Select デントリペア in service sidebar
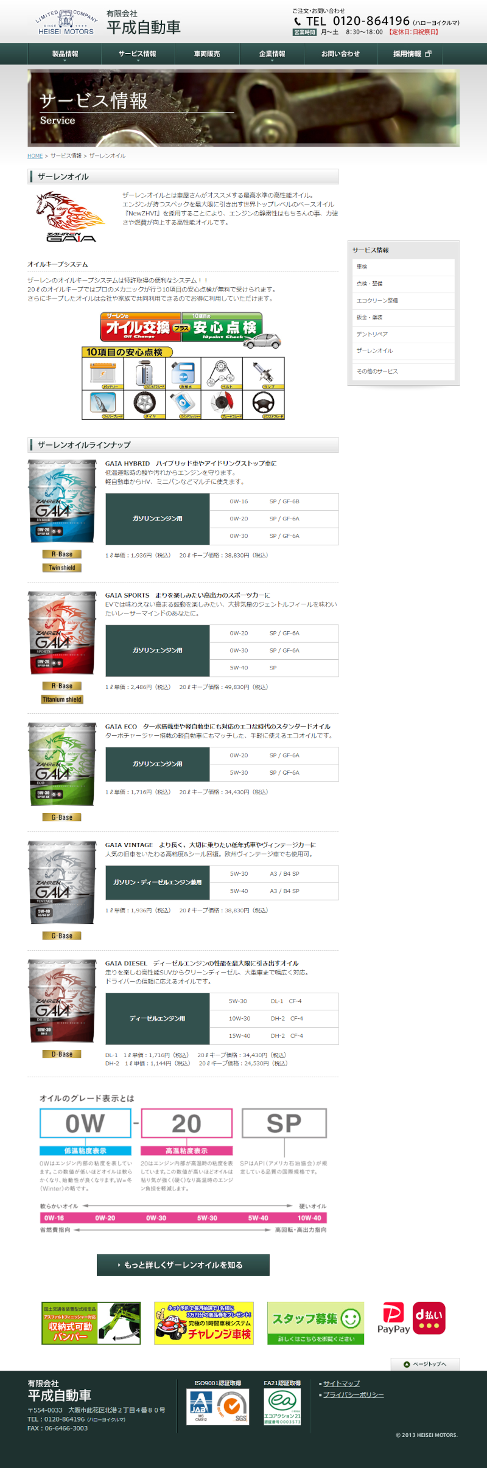Image resolution: width=487 pixels, height=1468 pixels. tap(372, 334)
